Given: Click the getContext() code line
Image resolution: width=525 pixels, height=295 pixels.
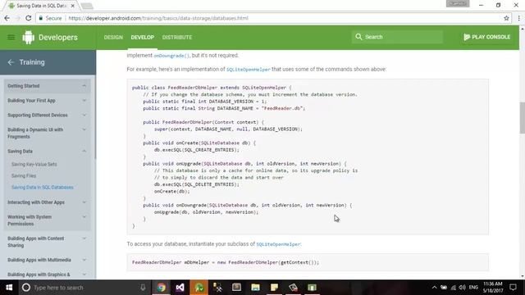Looking at the screenshot, I should pyautogui.click(x=226, y=262).
